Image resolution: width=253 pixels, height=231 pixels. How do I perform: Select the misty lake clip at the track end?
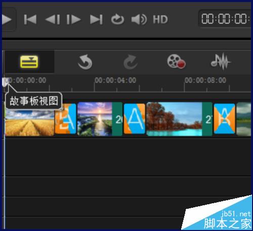(x=244, y=119)
